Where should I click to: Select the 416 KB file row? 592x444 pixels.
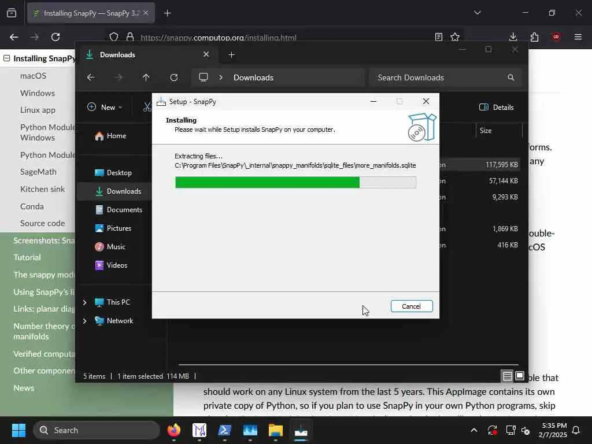pyautogui.click(x=479, y=245)
